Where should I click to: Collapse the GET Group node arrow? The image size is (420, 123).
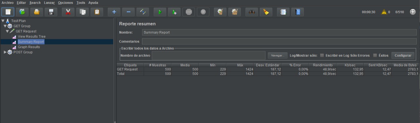click(x=5, y=26)
